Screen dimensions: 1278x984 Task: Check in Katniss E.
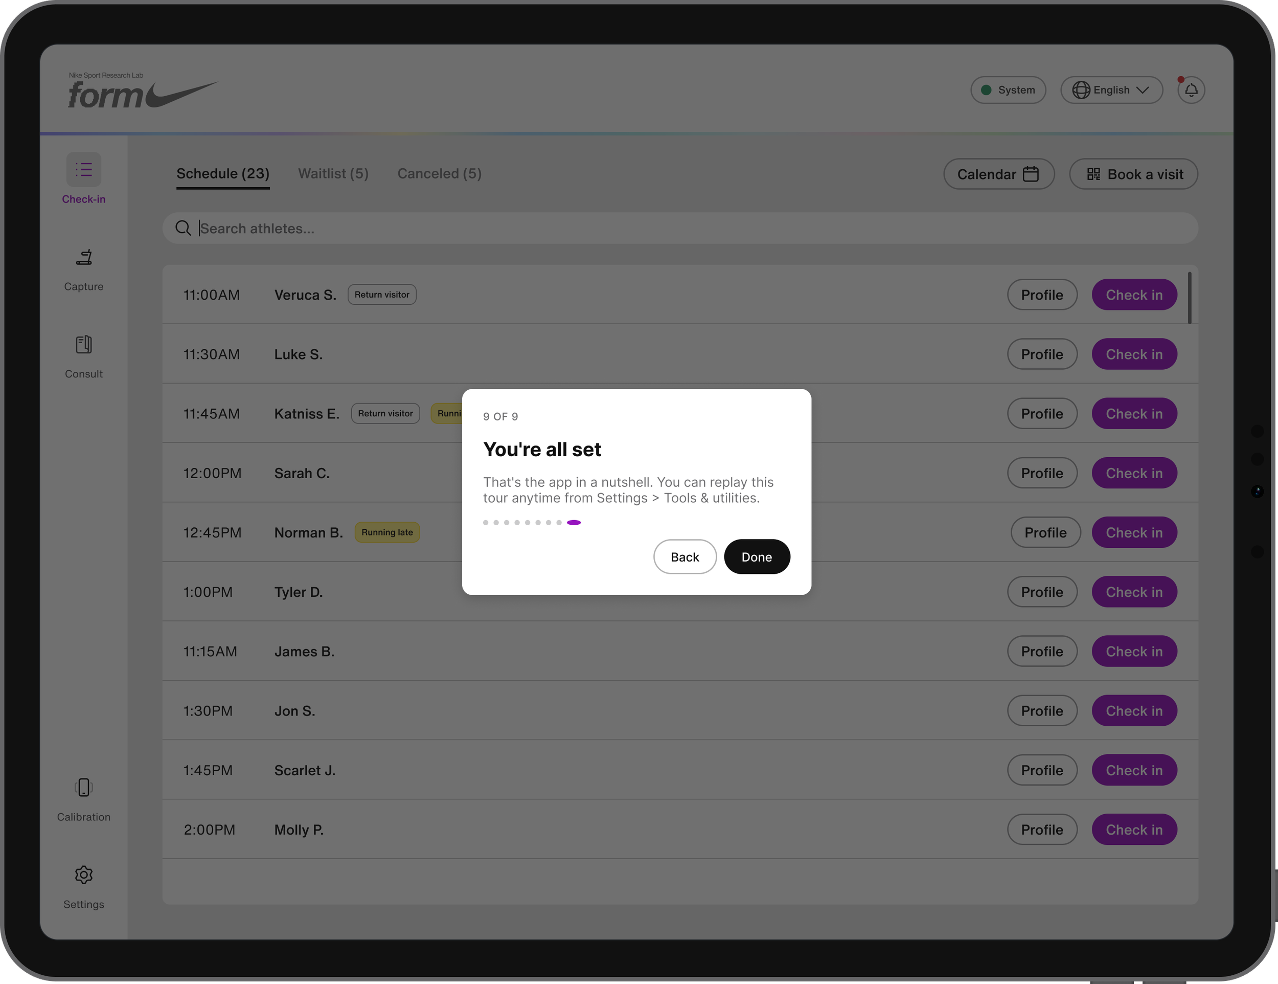[x=1134, y=413]
